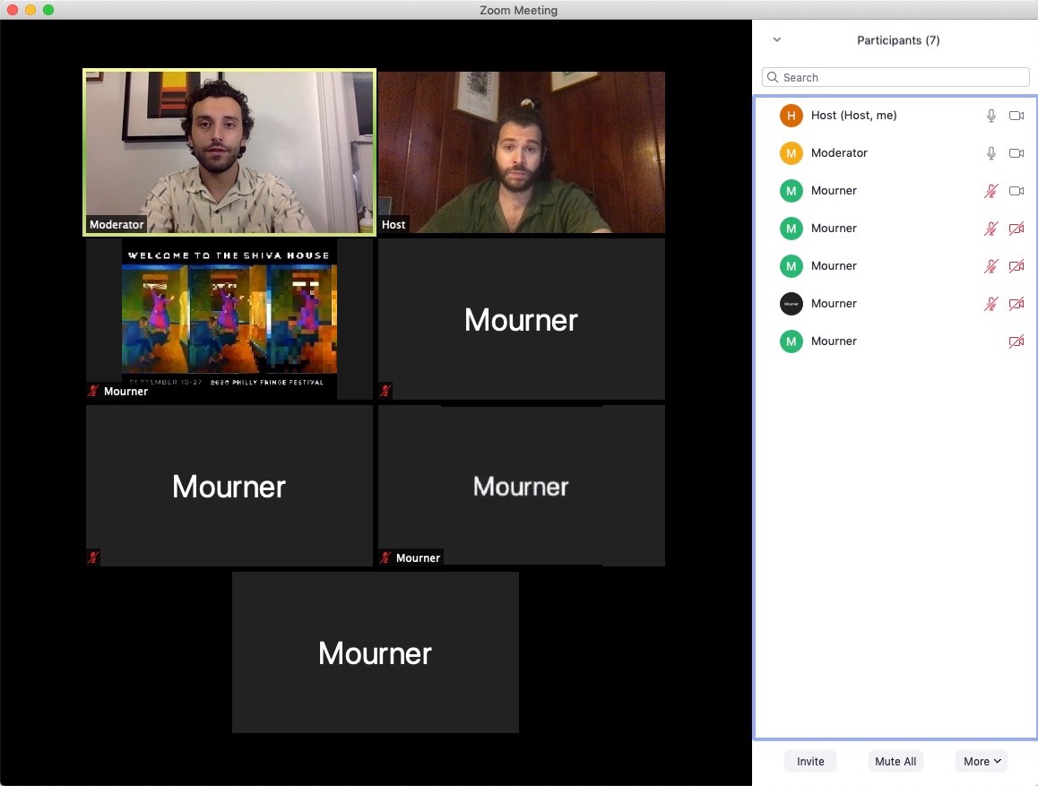Screen dimensions: 1038x786
Task: Click the orange H avatar of the Host
Action: click(x=791, y=116)
